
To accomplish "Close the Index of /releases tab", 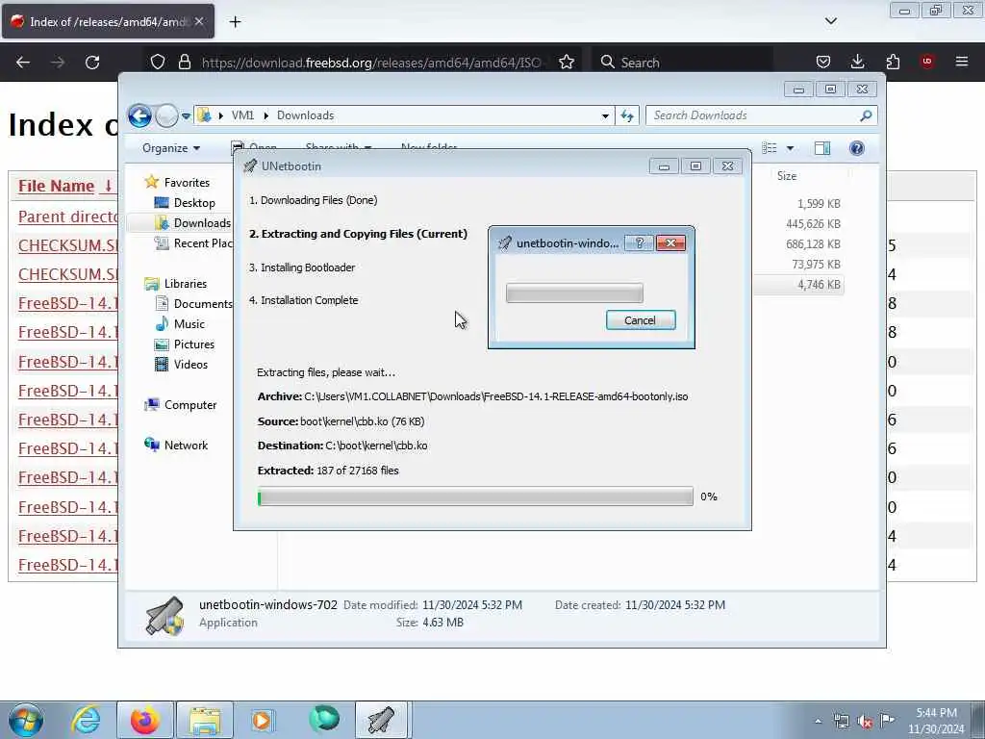I will coord(199,21).
